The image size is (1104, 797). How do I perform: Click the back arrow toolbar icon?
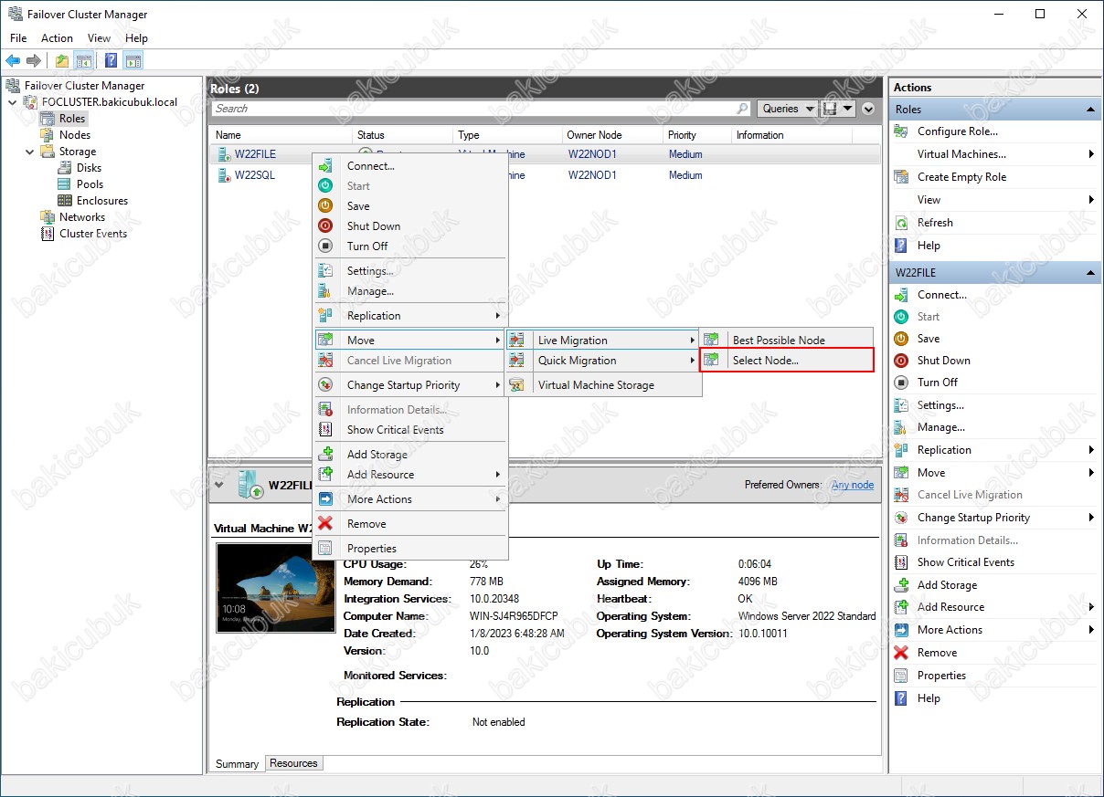point(13,61)
